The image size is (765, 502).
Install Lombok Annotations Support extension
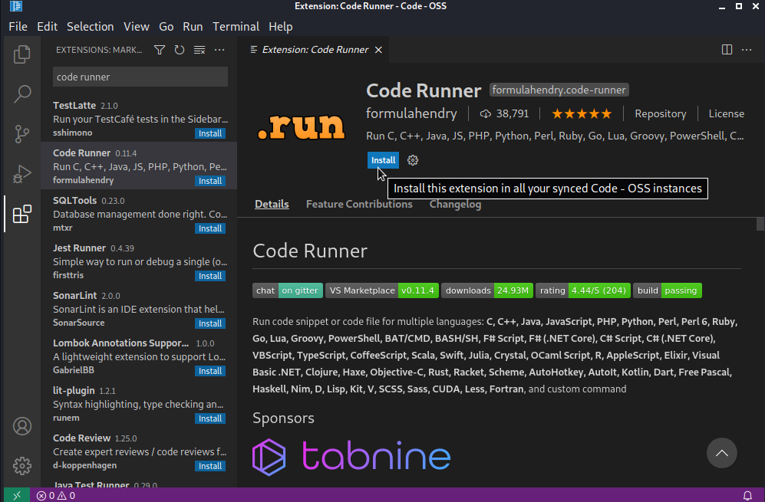pos(210,371)
